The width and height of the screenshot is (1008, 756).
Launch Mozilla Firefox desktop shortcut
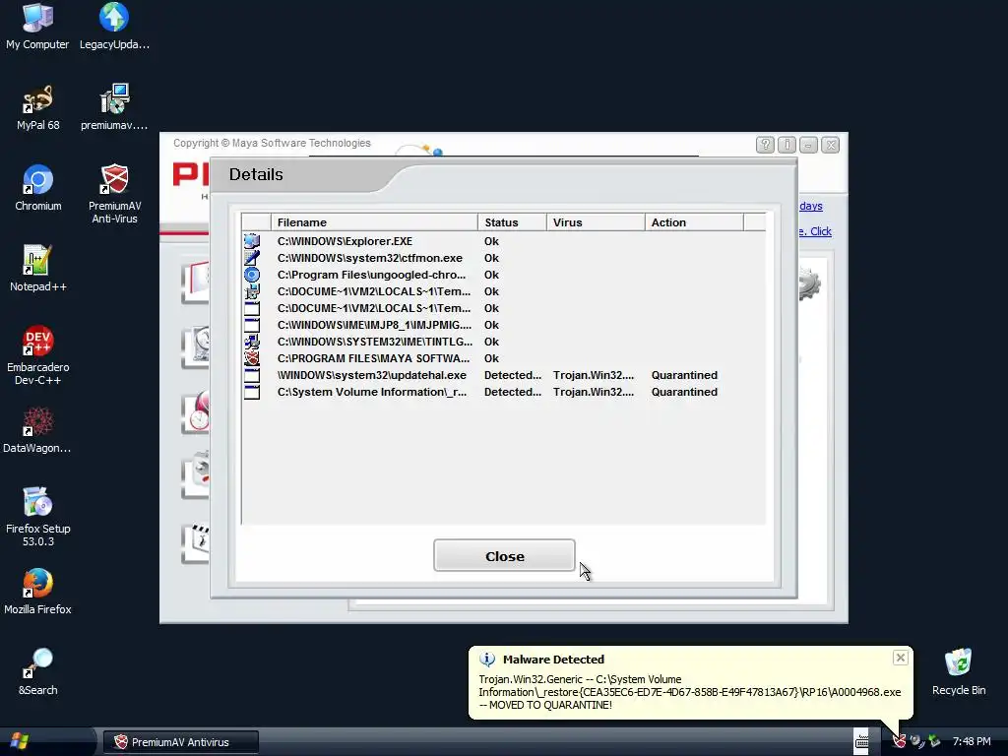(38, 592)
